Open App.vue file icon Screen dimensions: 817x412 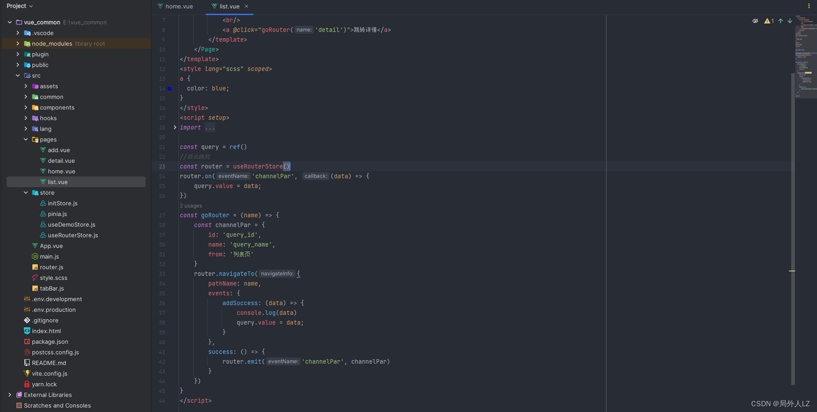click(x=35, y=246)
